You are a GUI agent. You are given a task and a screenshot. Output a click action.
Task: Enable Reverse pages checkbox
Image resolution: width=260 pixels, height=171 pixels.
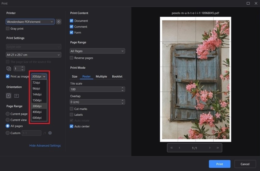(x=72, y=58)
